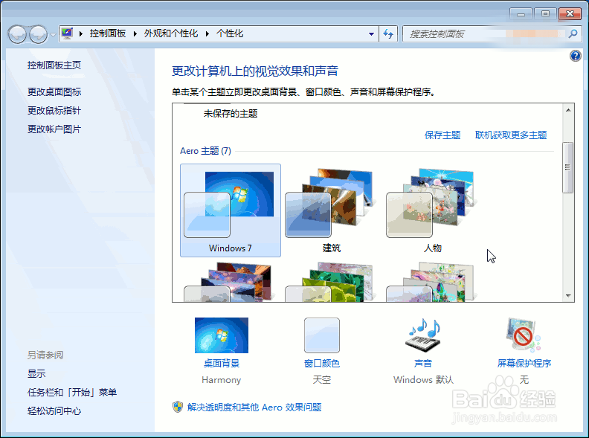Click the Aero 主题 (7) group header
The height and width of the screenshot is (438, 589).
pyautogui.click(x=205, y=151)
